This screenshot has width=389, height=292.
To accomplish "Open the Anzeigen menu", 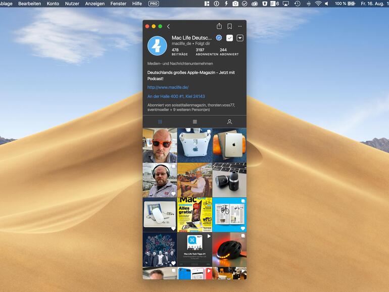I will coord(95,4).
